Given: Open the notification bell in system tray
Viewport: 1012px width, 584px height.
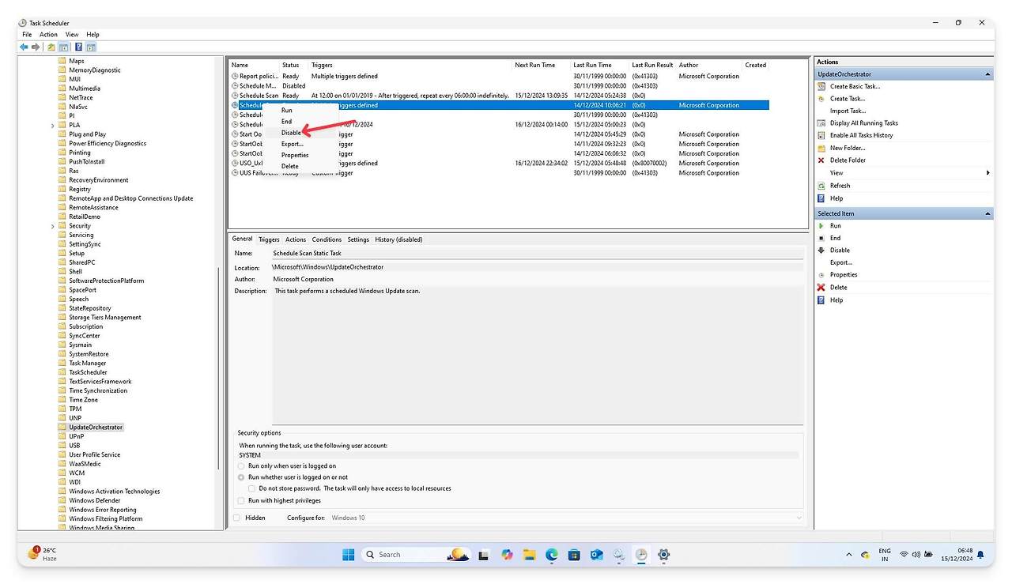Looking at the screenshot, I should (x=981, y=555).
